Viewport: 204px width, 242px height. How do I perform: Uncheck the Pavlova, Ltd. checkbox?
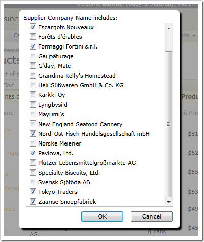[33, 153]
